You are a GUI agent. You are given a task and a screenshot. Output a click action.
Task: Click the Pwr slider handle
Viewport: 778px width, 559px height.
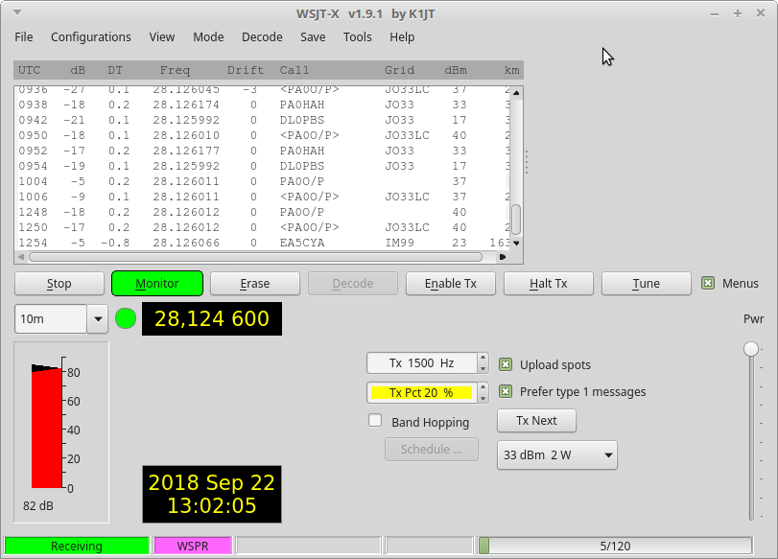pos(751,349)
